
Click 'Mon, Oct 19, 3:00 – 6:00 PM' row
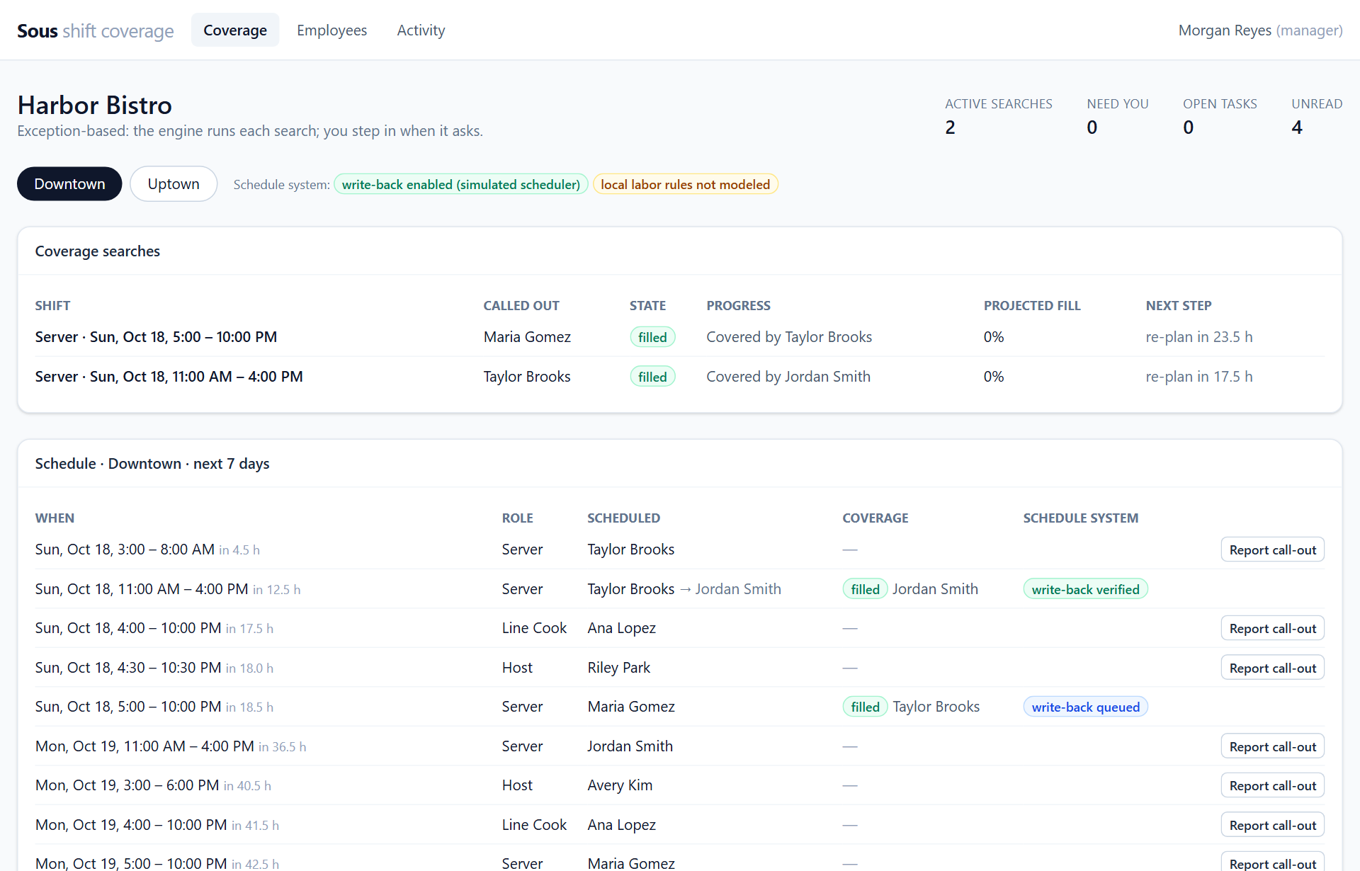click(x=679, y=785)
